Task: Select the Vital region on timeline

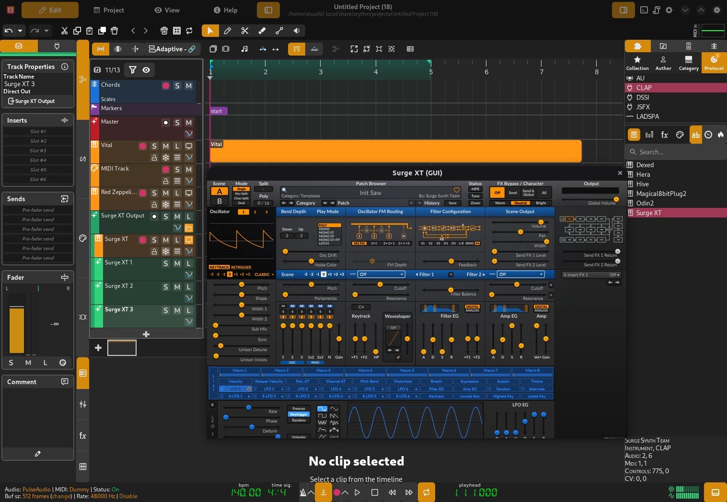Action: tap(396, 151)
